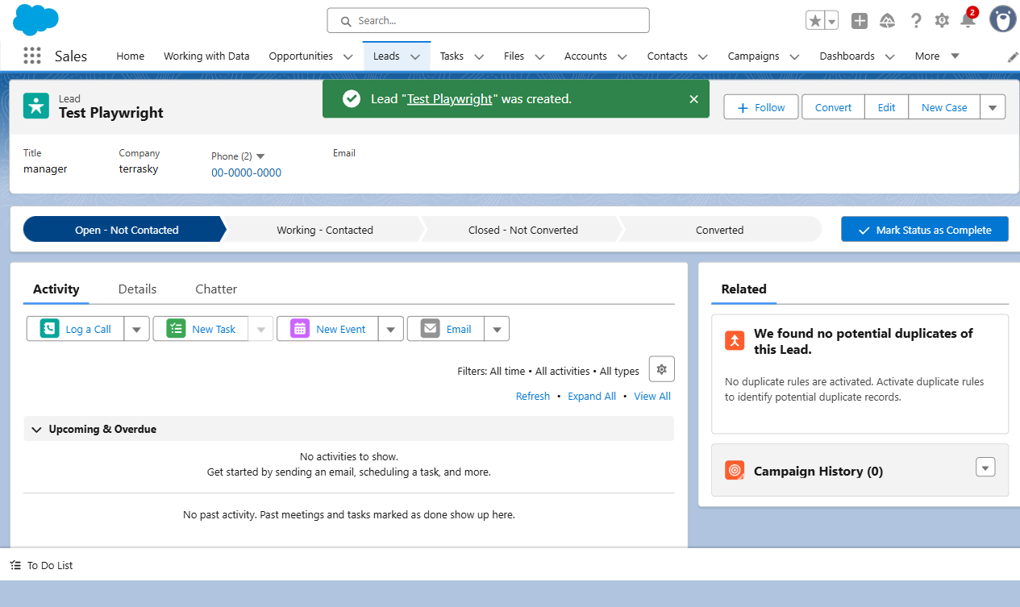Click the Test Playwright link in the toast
The image size is (1020, 607).
(x=449, y=98)
